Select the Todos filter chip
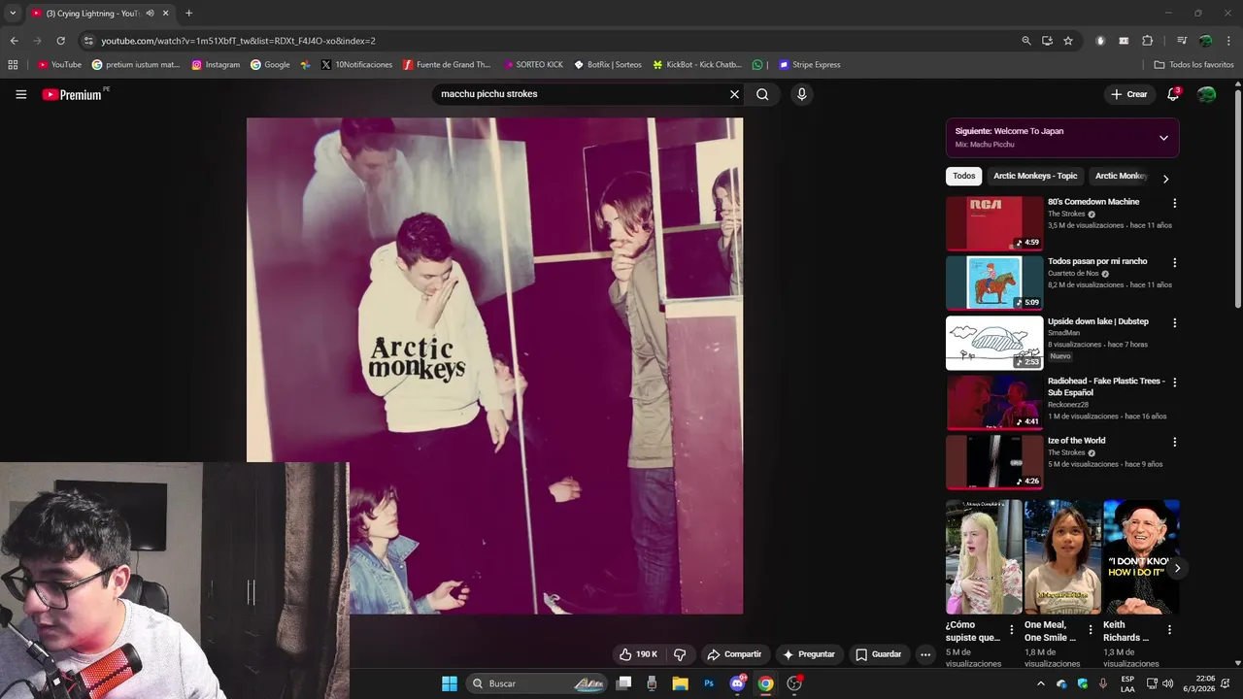Image resolution: width=1243 pixels, height=699 pixels. tap(963, 176)
